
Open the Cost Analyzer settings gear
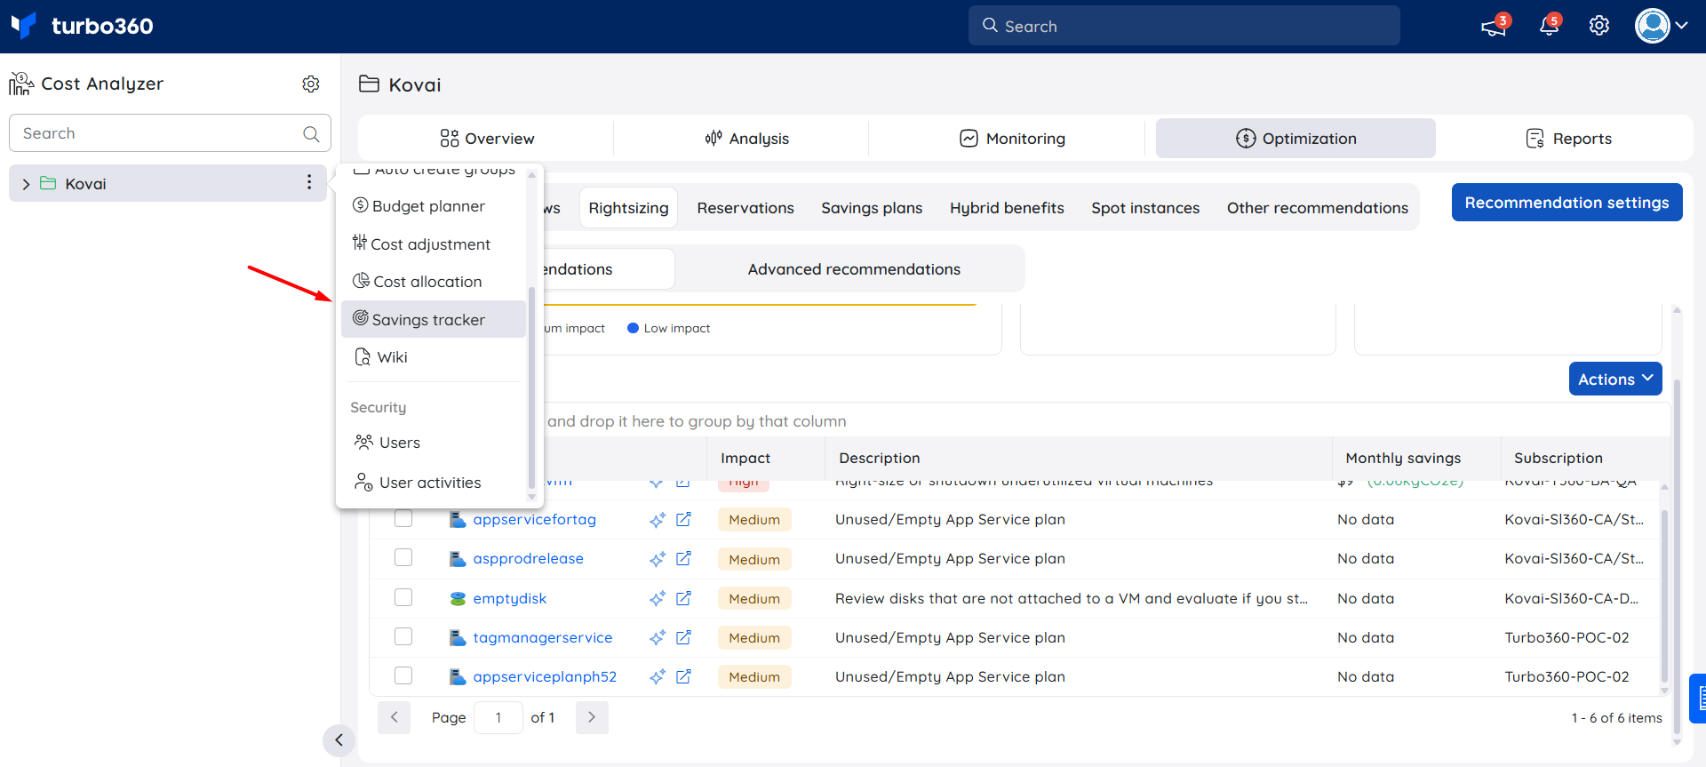(x=310, y=84)
